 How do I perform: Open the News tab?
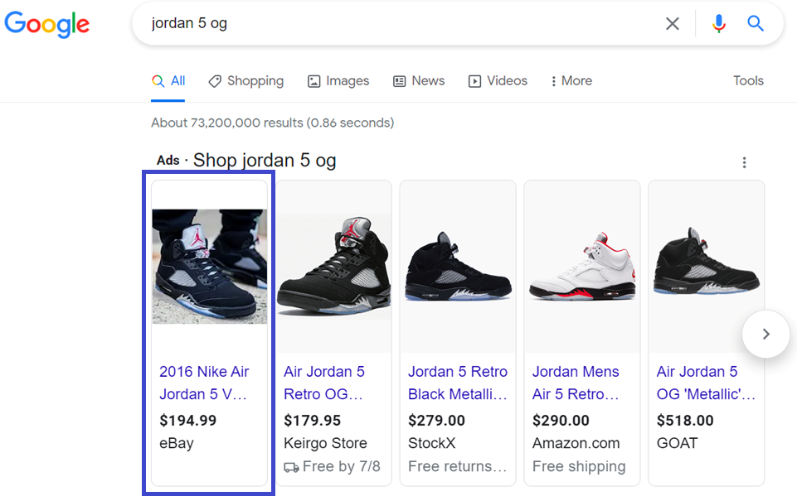point(419,80)
